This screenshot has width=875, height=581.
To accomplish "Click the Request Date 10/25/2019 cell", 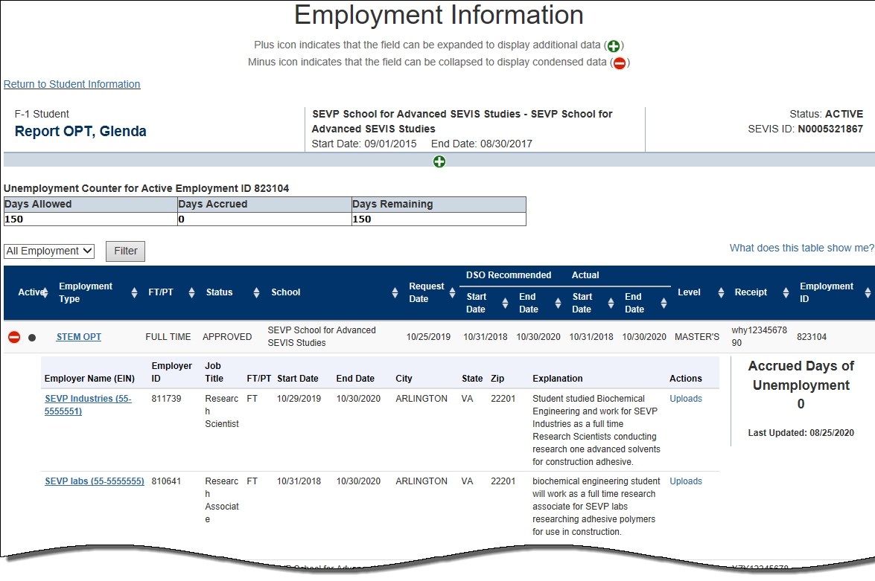I will tap(428, 337).
